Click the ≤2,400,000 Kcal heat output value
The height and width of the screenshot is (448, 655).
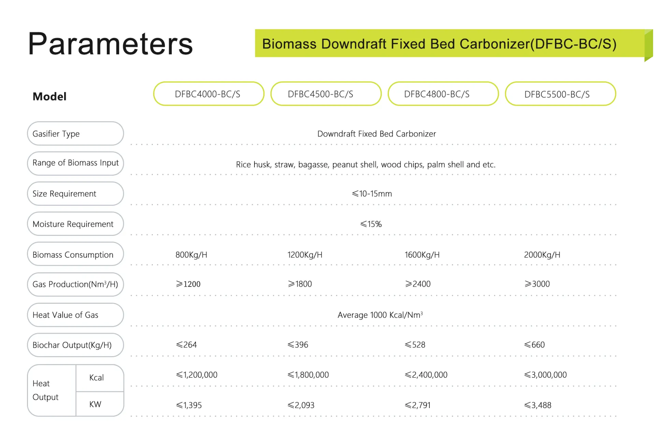click(x=426, y=375)
